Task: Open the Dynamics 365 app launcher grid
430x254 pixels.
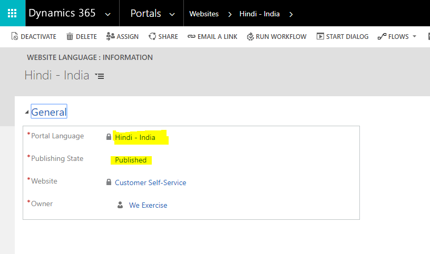Action: (12, 13)
